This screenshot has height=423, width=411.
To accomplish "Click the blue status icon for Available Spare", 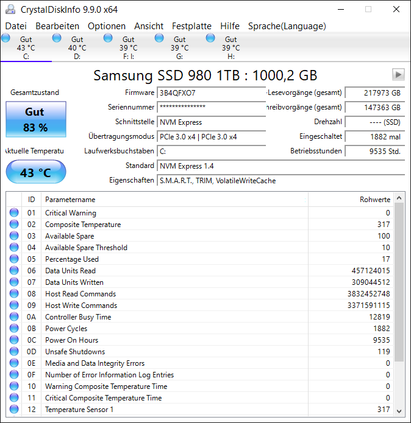I will point(14,236).
